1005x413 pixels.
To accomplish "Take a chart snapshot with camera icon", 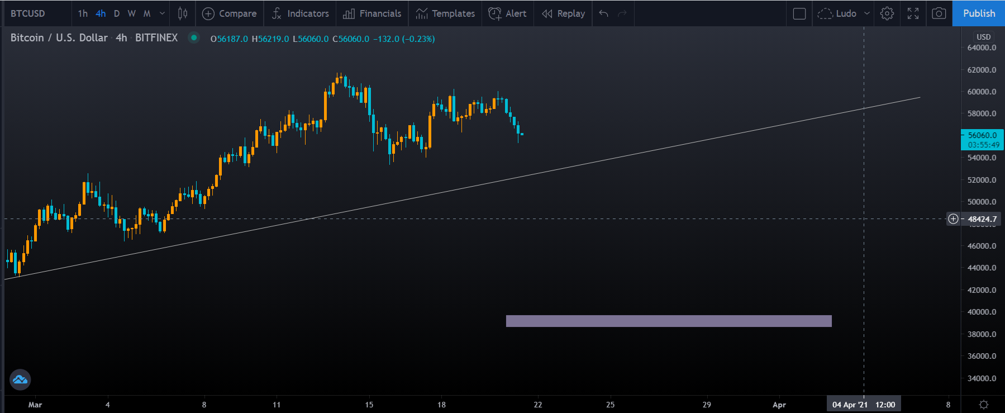I will tap(939, 13).
